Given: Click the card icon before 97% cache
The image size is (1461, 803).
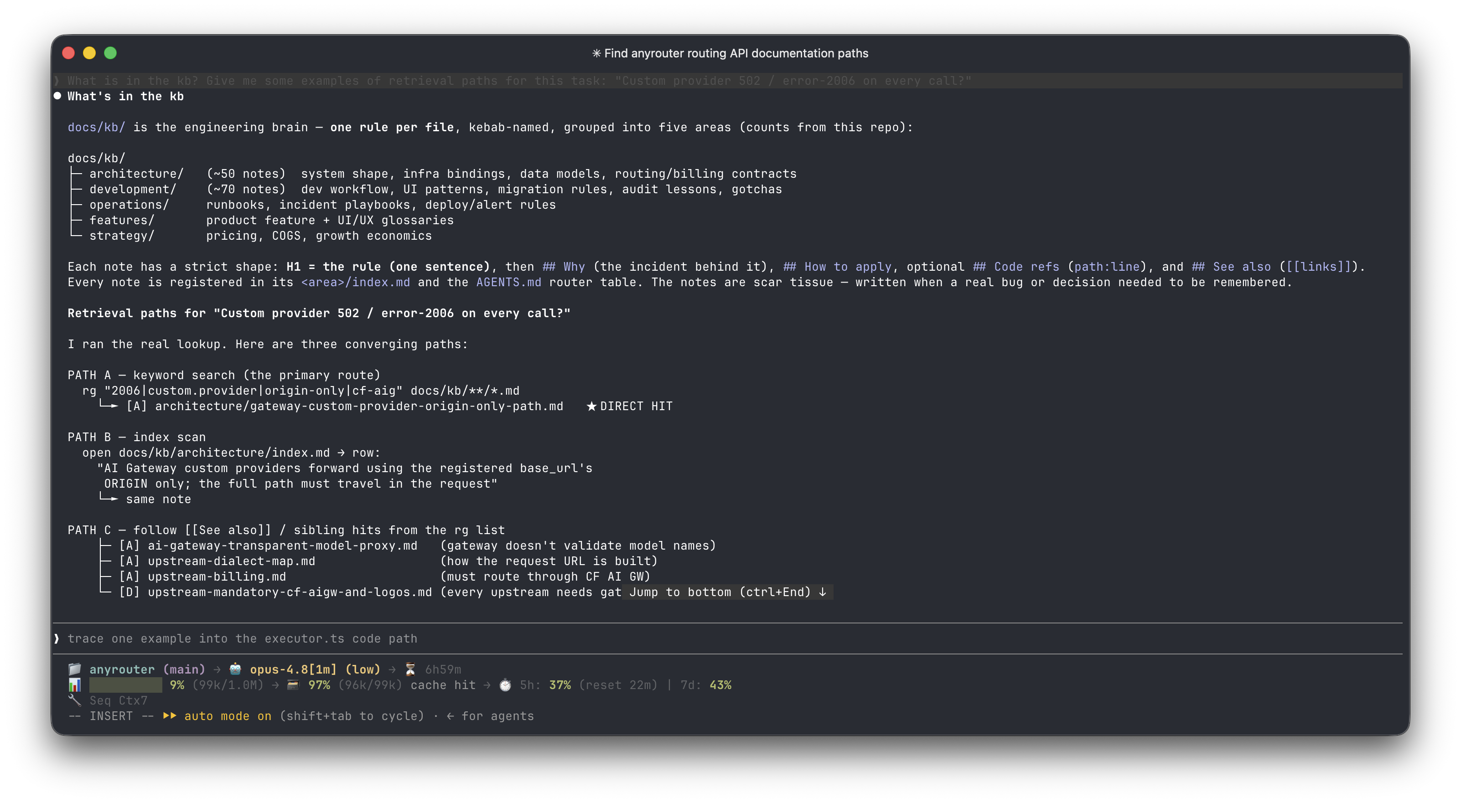Looking at the screenshot, I should click(x=293, y=685).
